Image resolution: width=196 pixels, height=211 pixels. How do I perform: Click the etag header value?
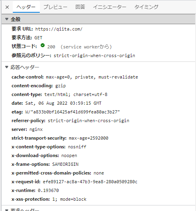coord(73,112)
